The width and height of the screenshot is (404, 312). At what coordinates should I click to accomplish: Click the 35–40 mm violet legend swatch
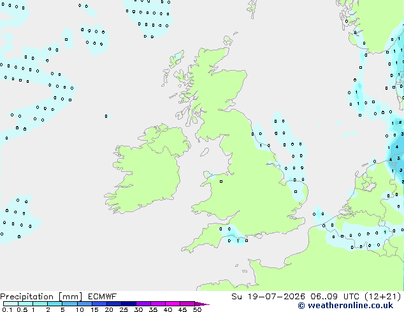click(x=158, y=304)
